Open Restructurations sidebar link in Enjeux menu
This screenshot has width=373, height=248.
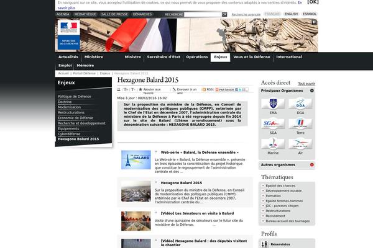point(71,112)
